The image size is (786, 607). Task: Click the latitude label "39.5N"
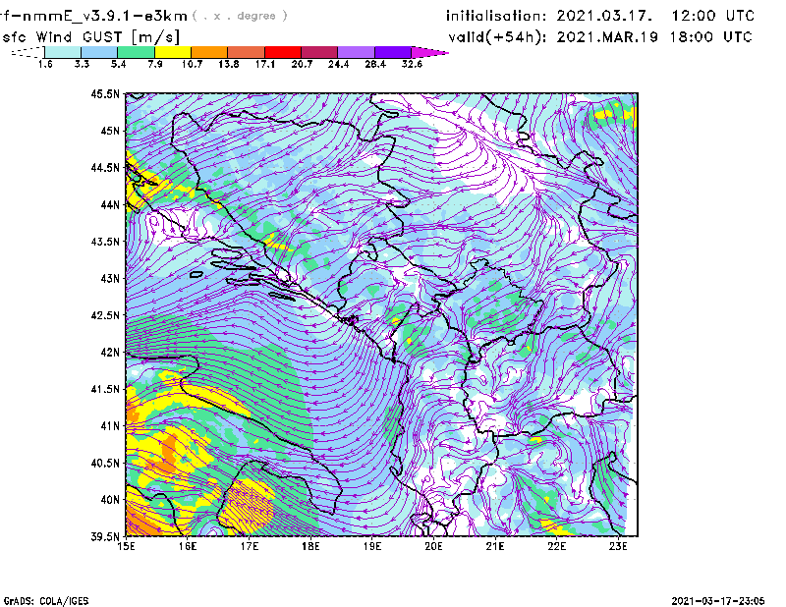105,536
